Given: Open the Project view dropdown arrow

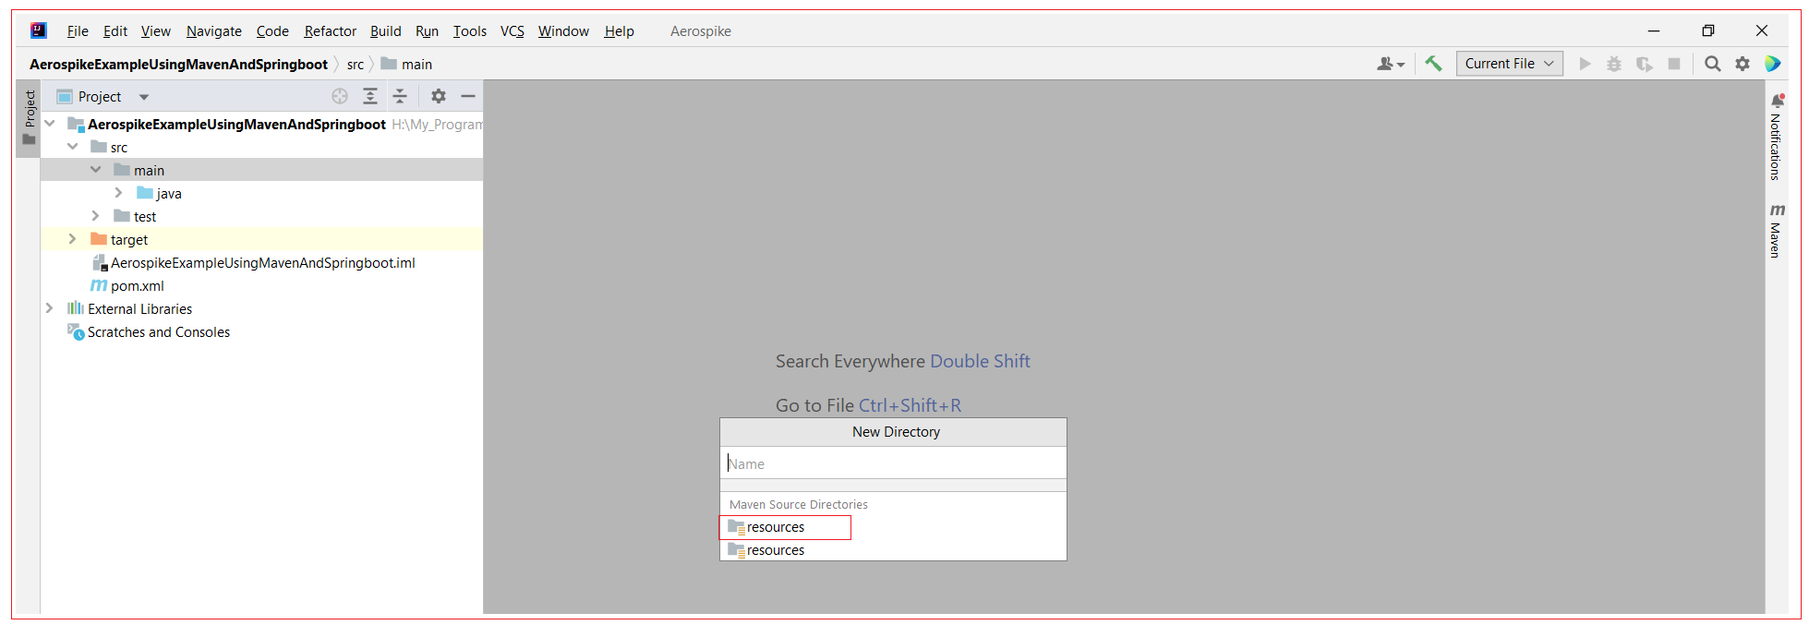Looking at the screenshot, I should tap(144, 97).
